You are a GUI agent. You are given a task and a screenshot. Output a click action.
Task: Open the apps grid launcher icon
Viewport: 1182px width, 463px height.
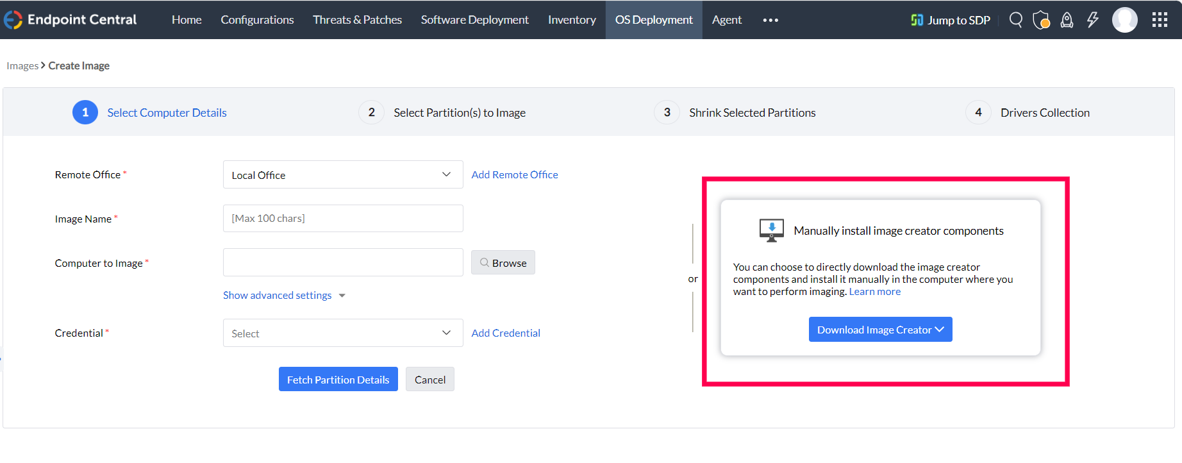(1160, 20)
